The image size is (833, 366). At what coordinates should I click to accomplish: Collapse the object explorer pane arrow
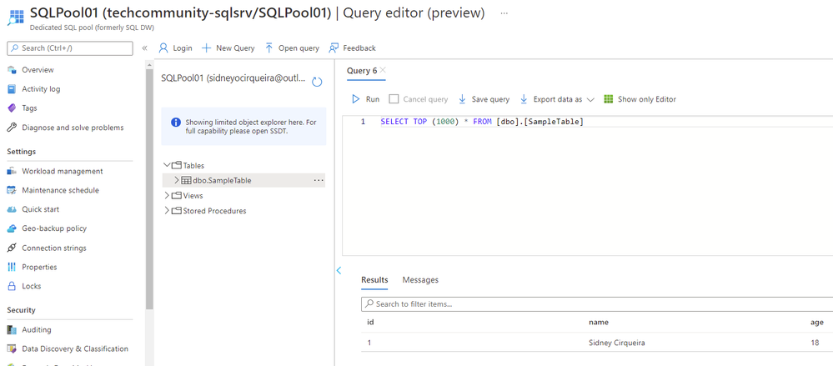(x=339, y=270)
